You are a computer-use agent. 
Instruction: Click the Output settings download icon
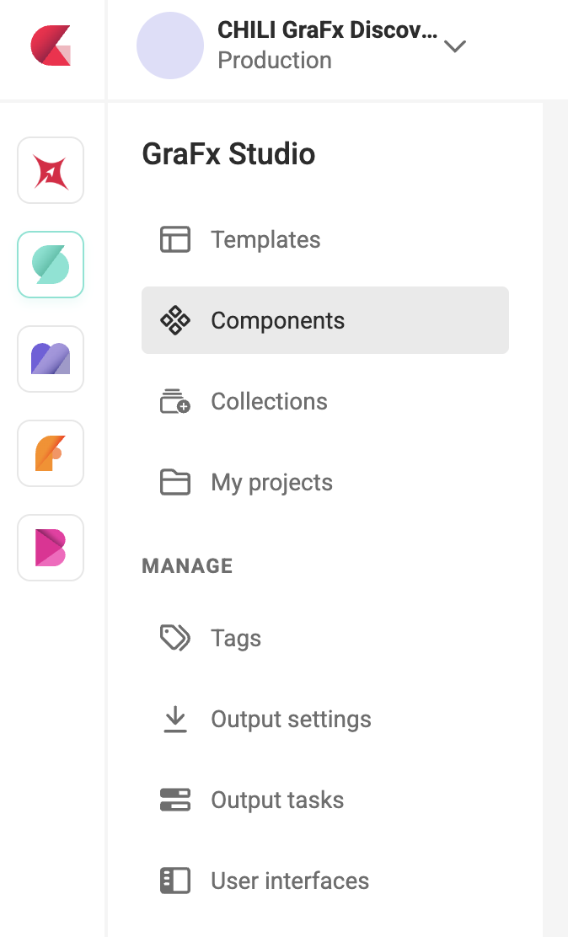point(175,719)
